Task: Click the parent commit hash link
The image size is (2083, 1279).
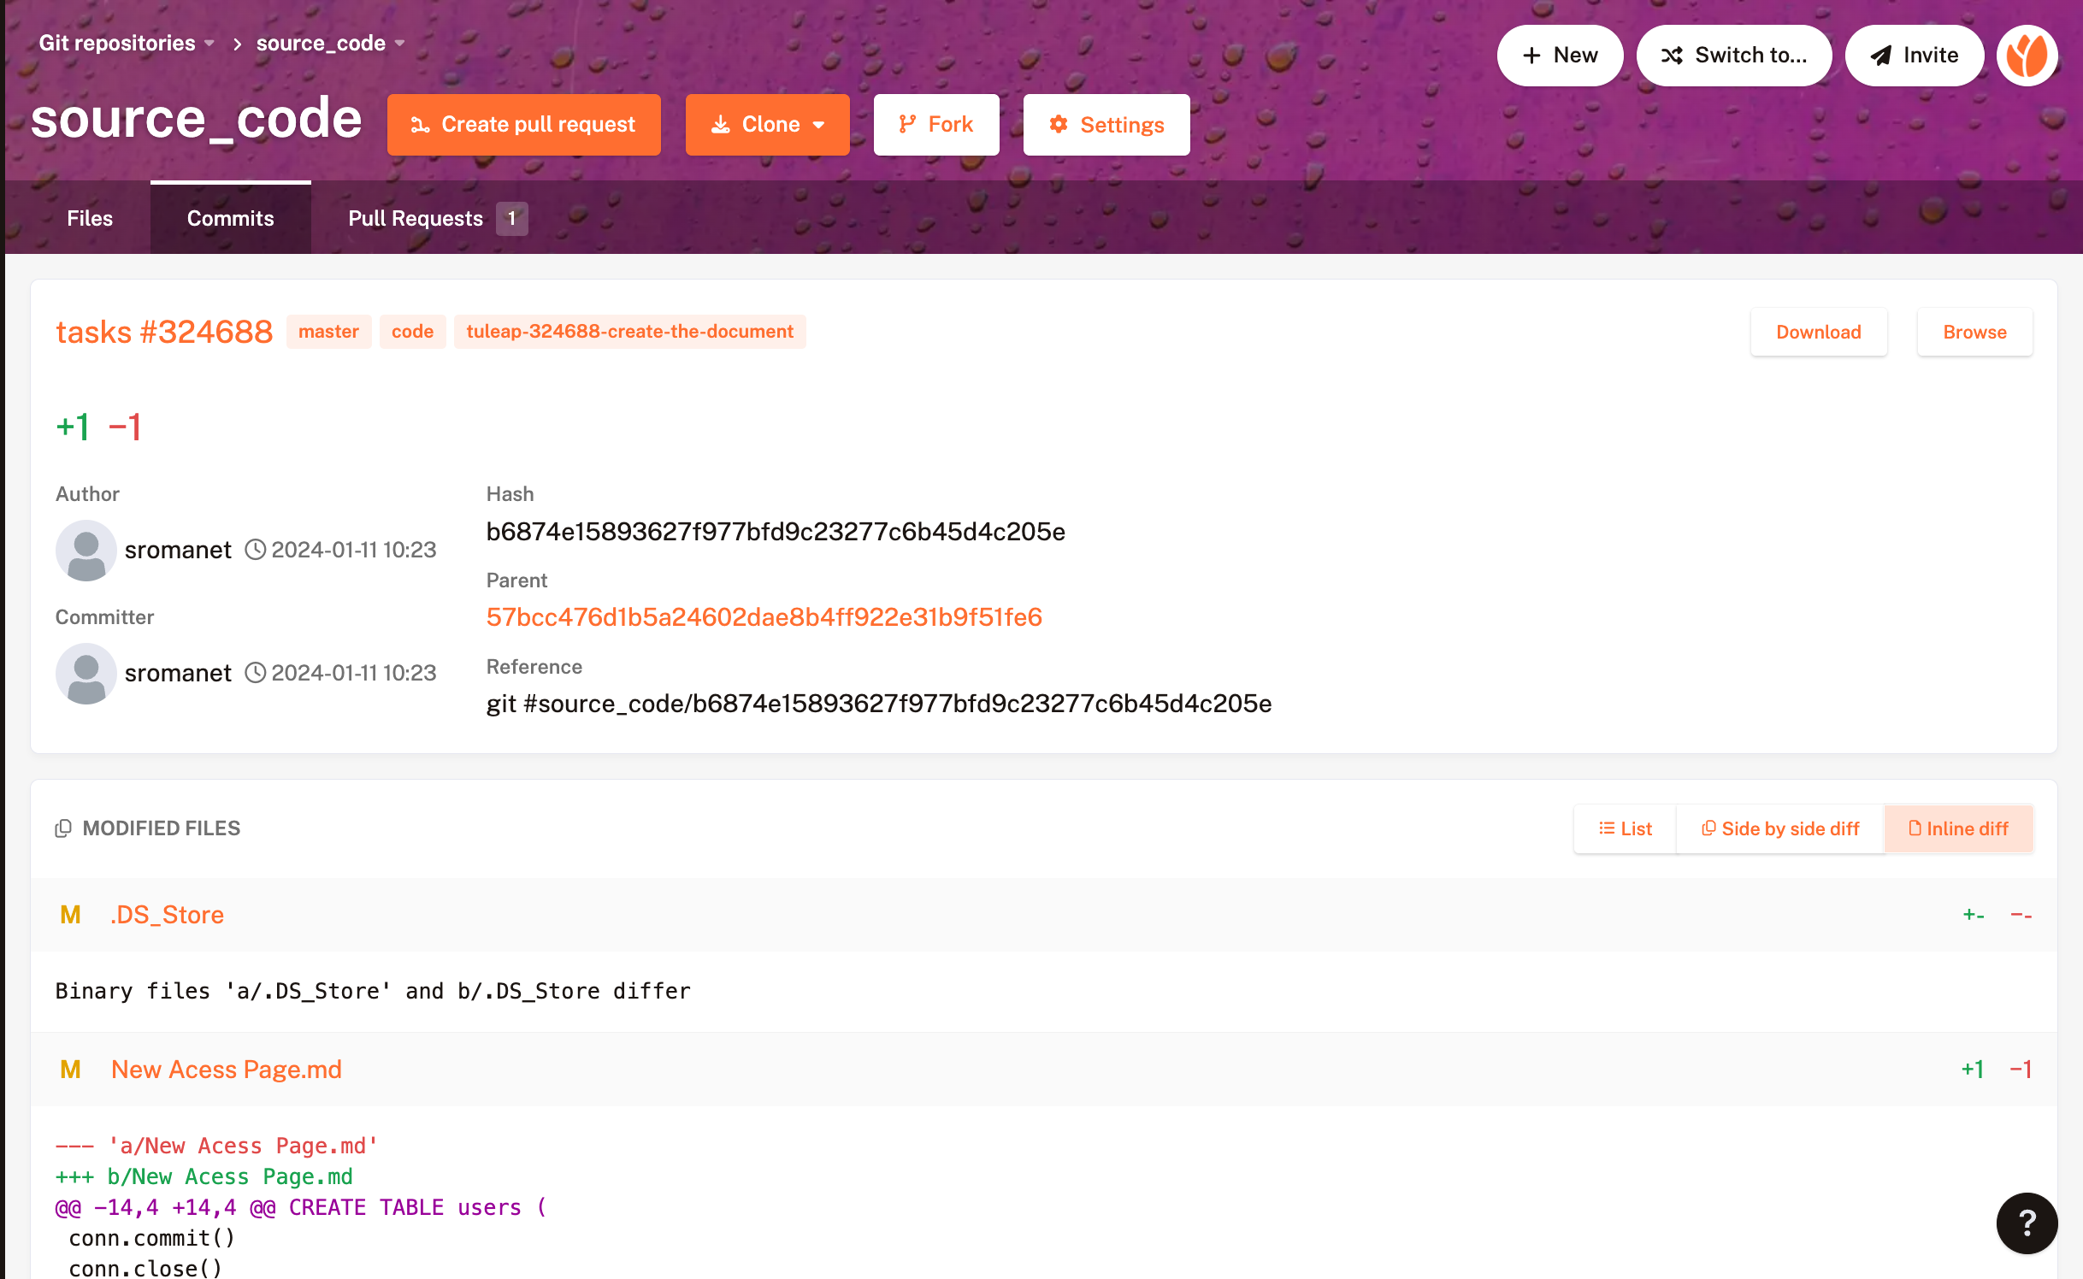Action: [764, 617]
